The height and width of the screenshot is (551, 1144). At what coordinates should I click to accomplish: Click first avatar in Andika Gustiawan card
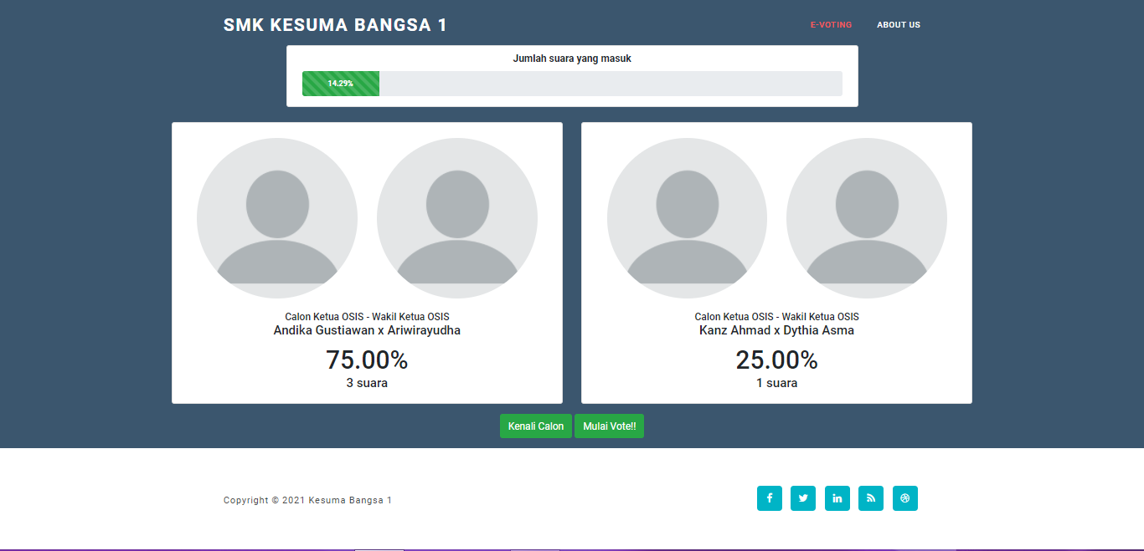(277, 218)
